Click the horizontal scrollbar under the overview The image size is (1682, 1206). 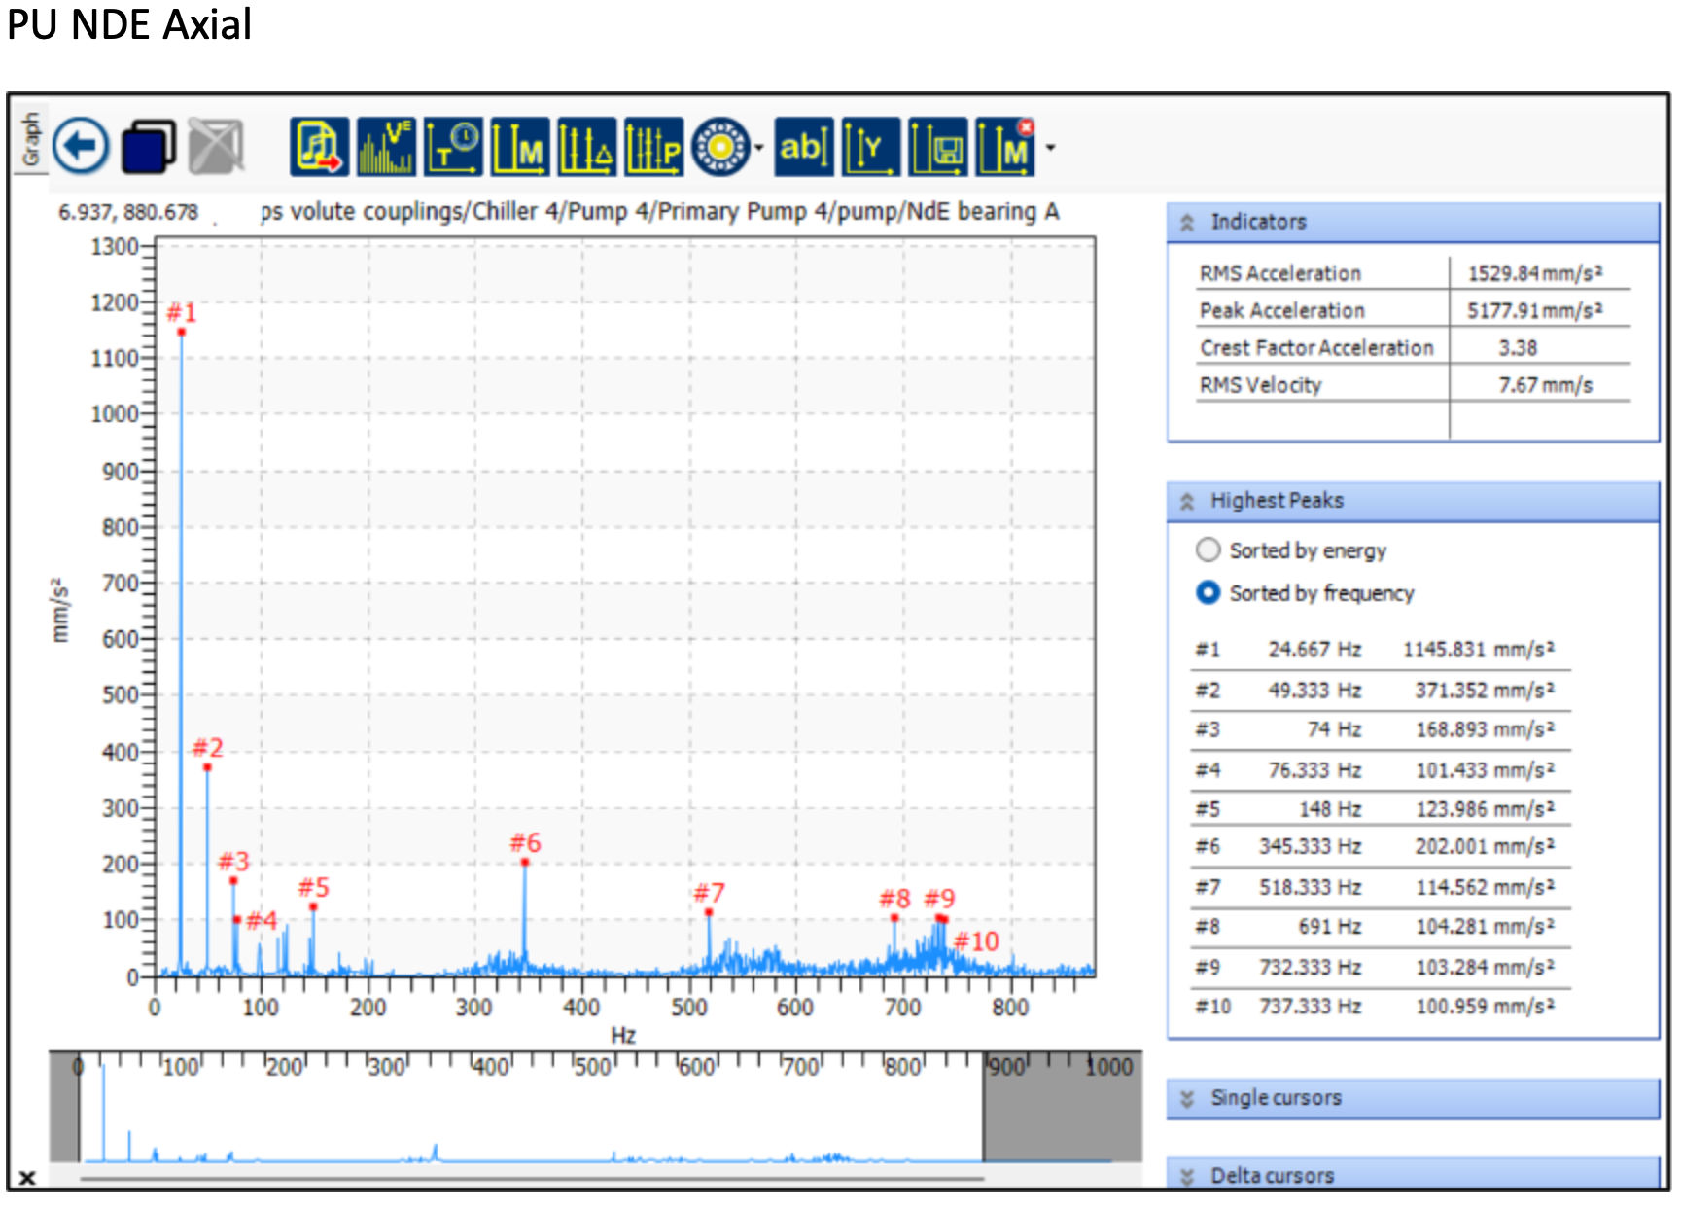(x=531, y=1179)
